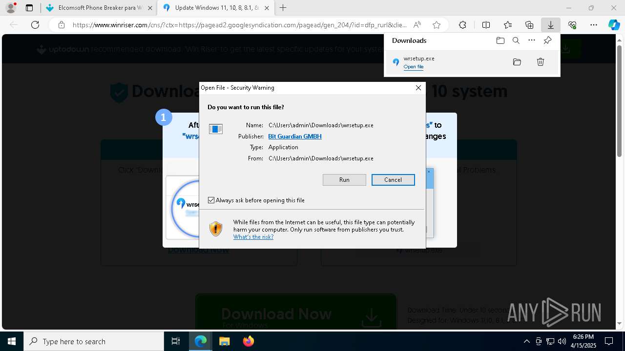Viewport: 625px width, 351px height.
Task: Click the Read aloud icon in address bar
Action: click(417, 25)
